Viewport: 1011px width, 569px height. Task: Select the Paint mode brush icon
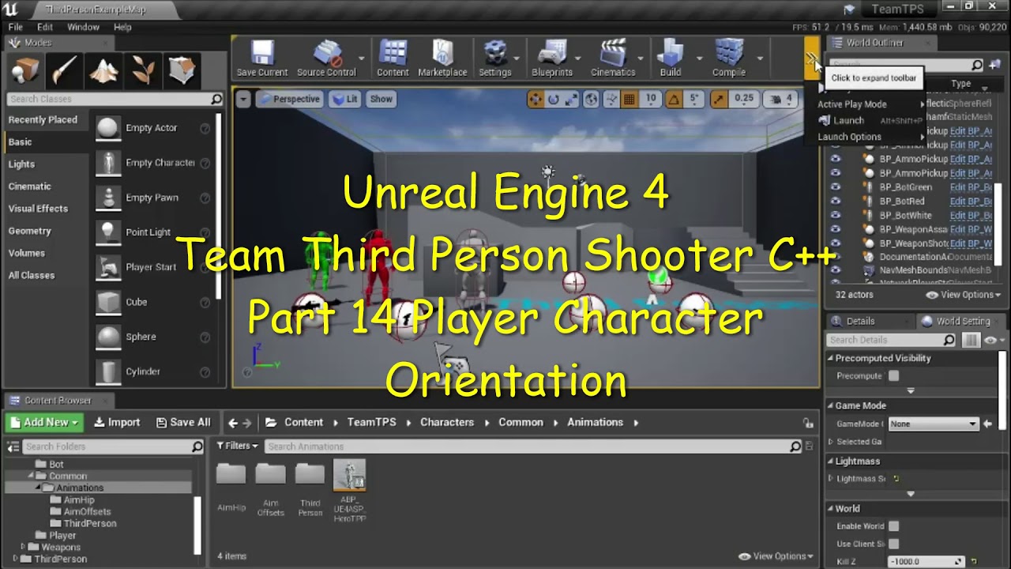63,71
